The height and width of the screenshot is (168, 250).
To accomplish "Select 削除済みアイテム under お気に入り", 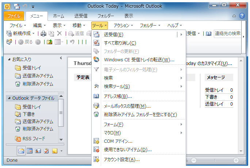I will click(34, 84).
